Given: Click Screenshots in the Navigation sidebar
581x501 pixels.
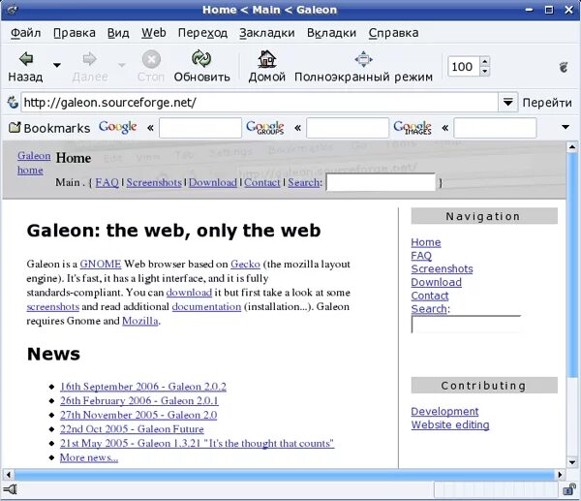Looking at the screenshot, I should [442, 268].
